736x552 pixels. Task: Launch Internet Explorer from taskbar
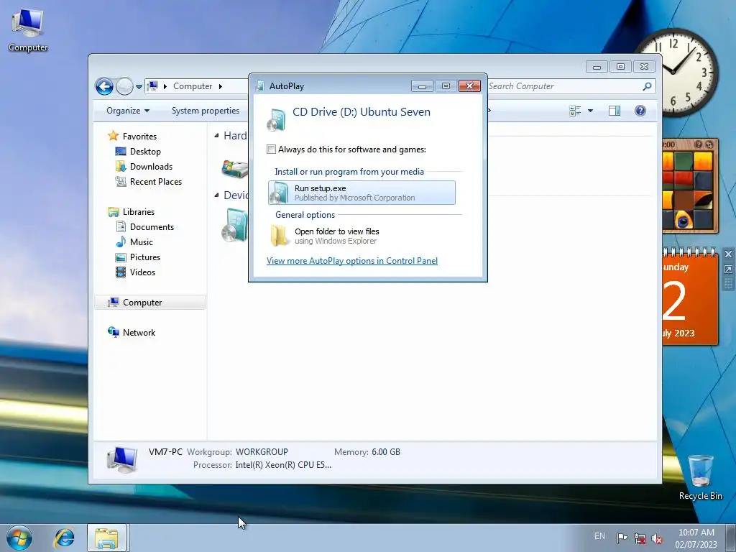(64, 538)
